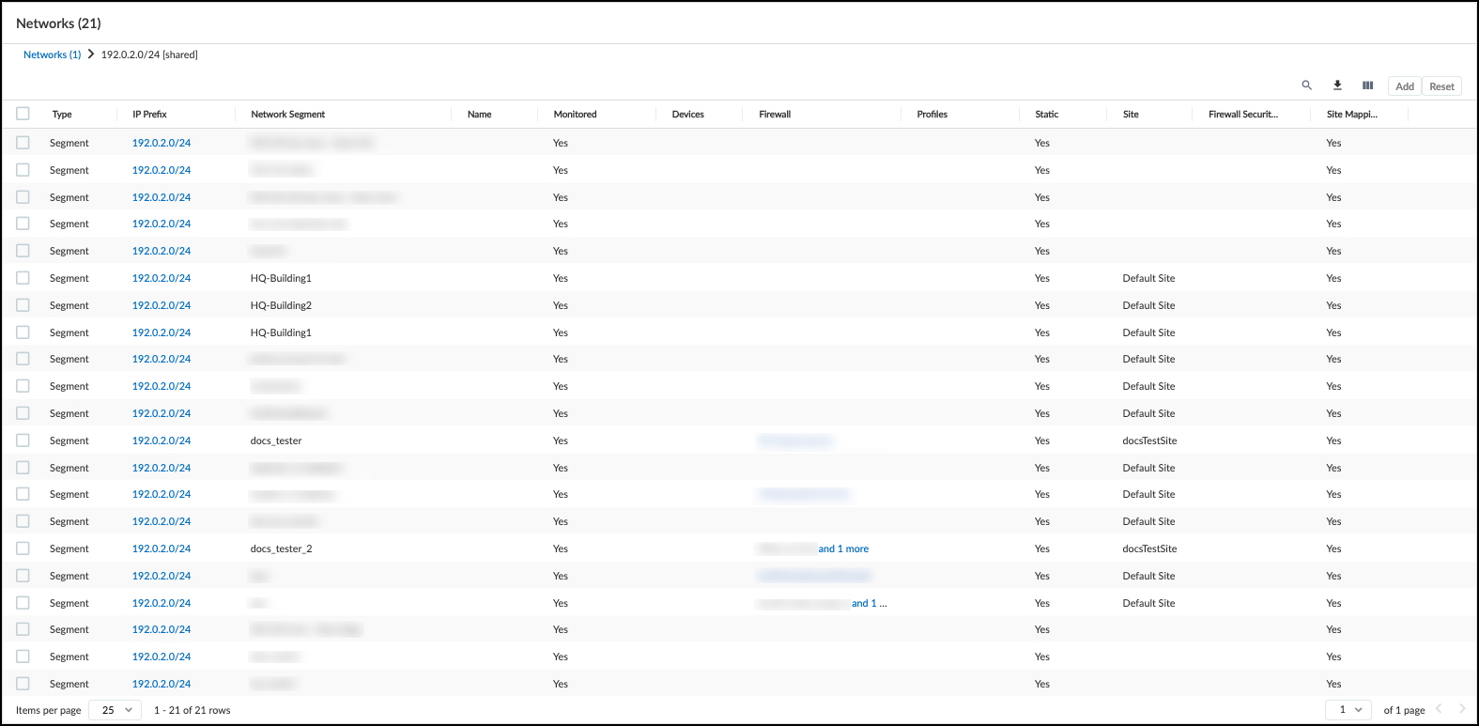Click Site Mapping "Yes" in docs_tester_2 row

[1333, 548]
